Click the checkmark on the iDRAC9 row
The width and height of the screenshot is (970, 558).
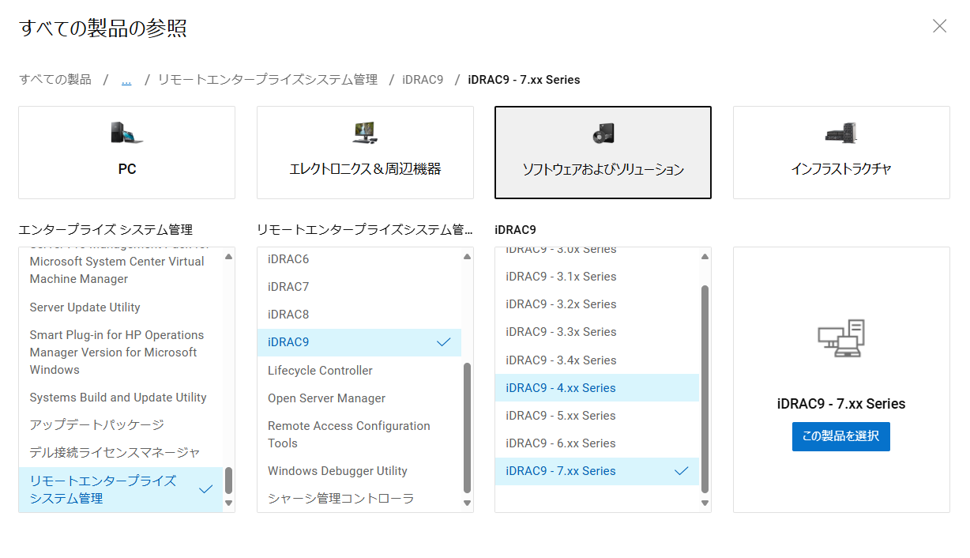click(444, 342)
